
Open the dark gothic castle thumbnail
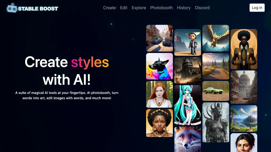click(187, 70)
